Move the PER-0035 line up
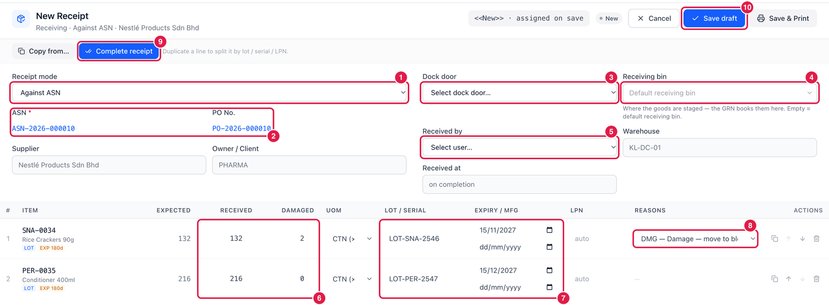829x305 pixels. click(x=789, y=279)
